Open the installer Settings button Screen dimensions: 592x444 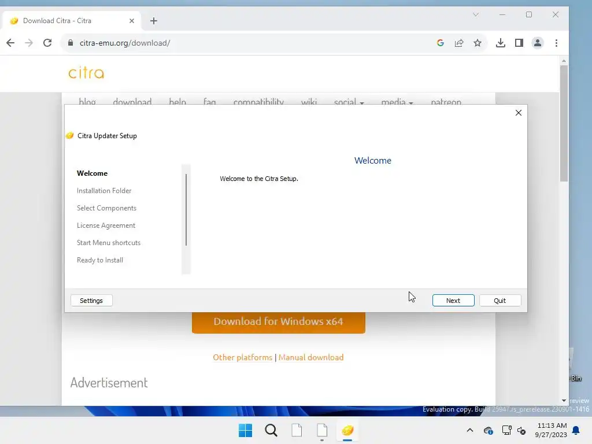pos(91,301)
